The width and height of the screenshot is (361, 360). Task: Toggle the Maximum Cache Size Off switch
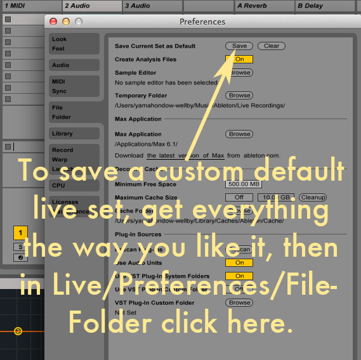[x=239, y=197]
